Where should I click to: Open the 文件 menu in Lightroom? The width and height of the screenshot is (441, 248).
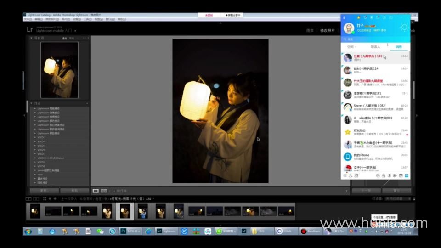28,19
